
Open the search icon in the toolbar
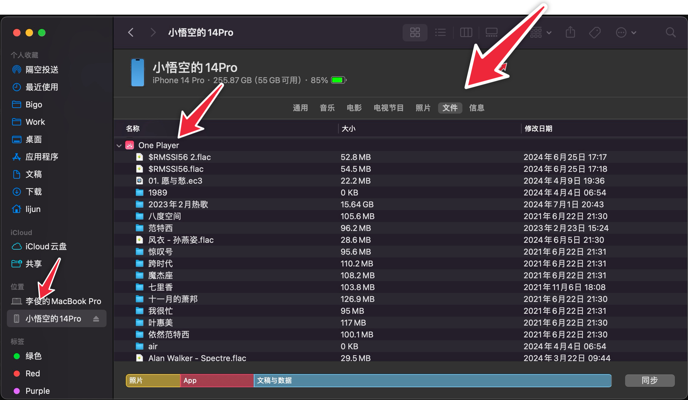670,32
